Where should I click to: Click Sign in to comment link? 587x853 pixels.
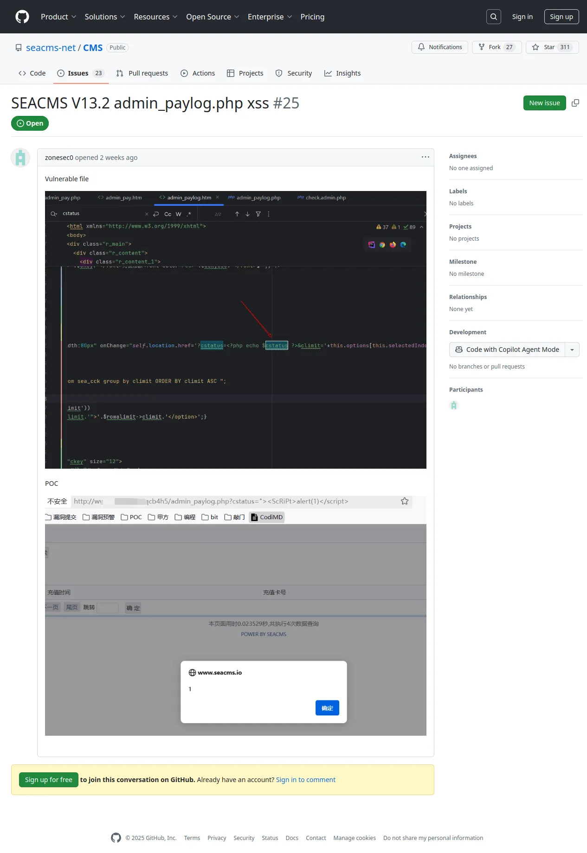tap(306, 780)
